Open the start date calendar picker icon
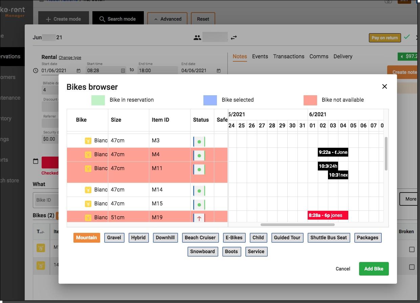The height and width of the screenshot is (303, 420). pyautogui.click(x=79, y=70)
